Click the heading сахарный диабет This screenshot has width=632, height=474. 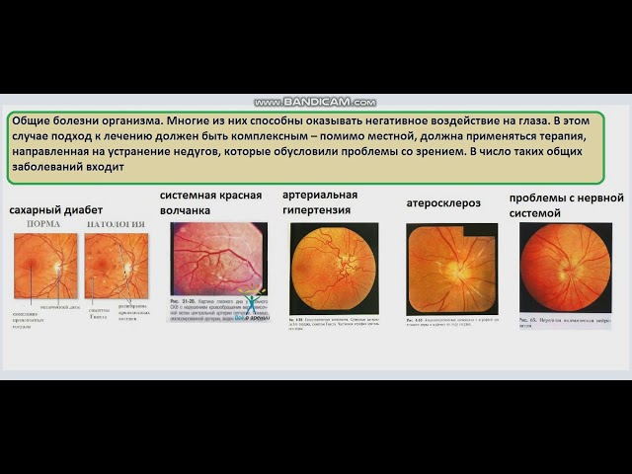pyautogui.click(x=56, y=210)
